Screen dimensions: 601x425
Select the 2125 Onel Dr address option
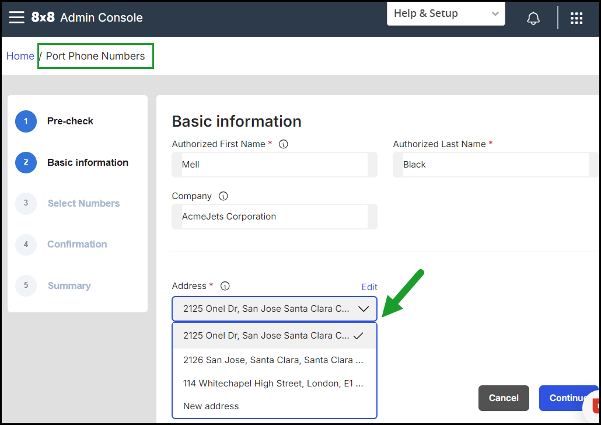pos(274,336)
